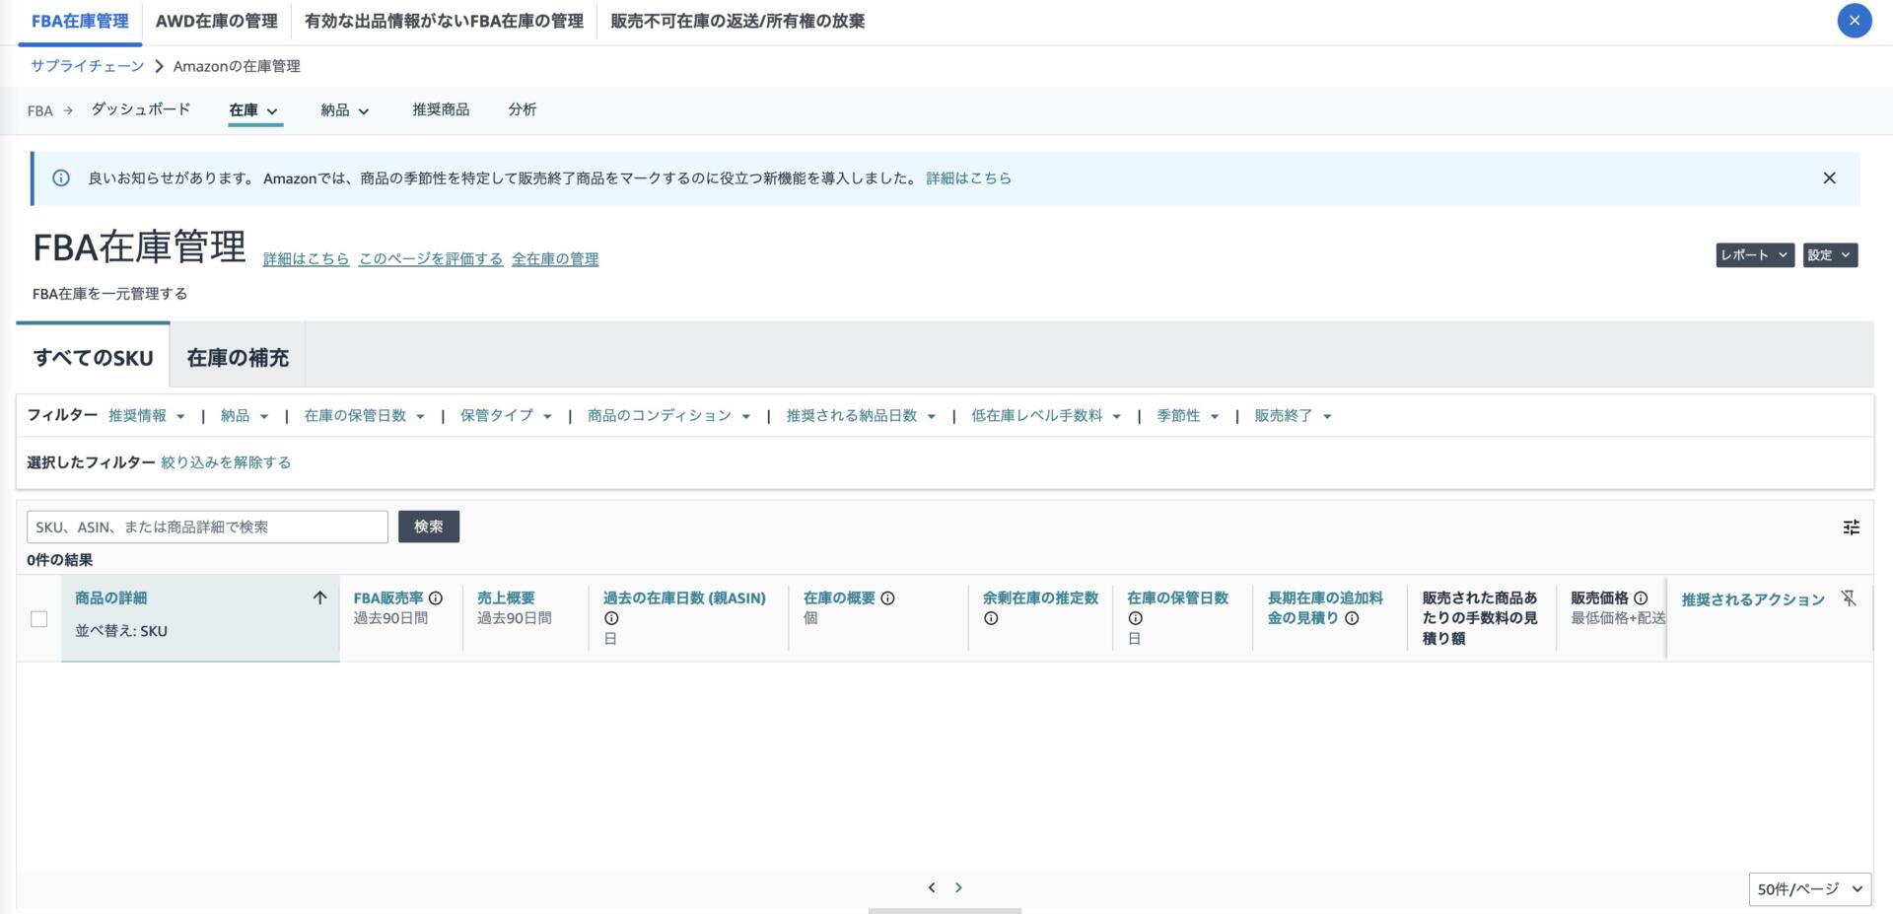The width and height of the screenshot is (1893, 914).
Task: Go to ダッシュボード in FBA navigation
Action: click(x=141, y=109)
